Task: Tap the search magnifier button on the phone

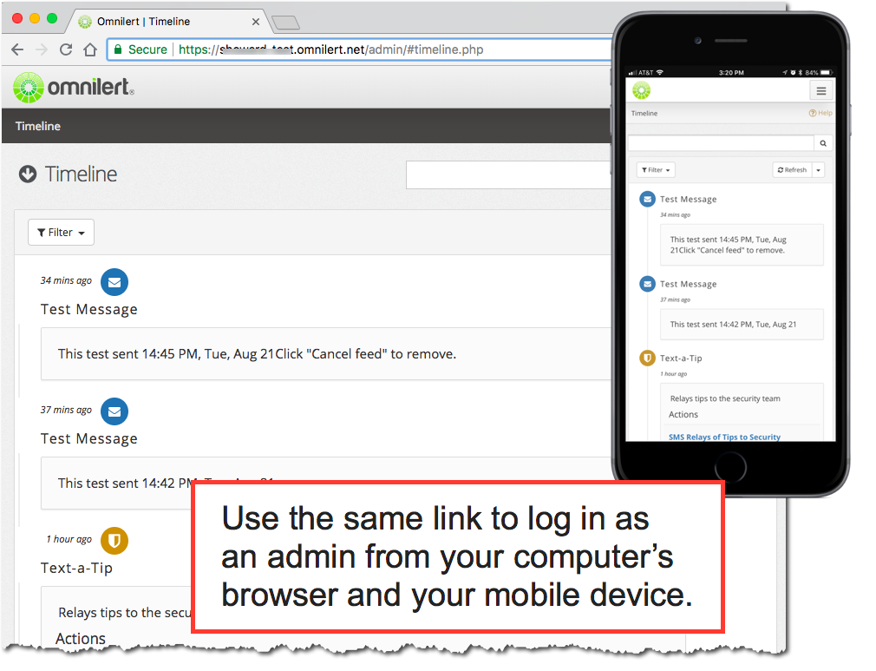Action: click(x=823, y=143)
